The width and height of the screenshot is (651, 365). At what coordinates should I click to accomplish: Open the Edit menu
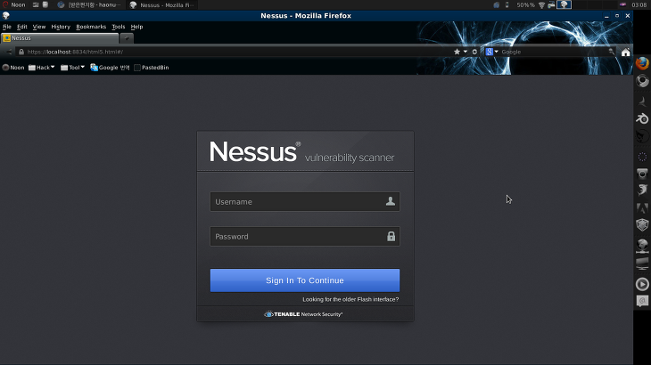point(22,27)
